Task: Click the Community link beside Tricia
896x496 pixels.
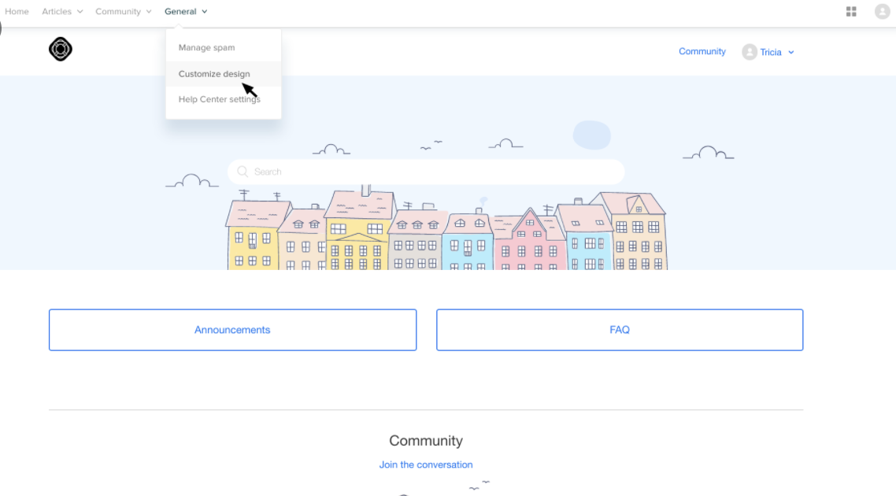Action: [702, 52]
